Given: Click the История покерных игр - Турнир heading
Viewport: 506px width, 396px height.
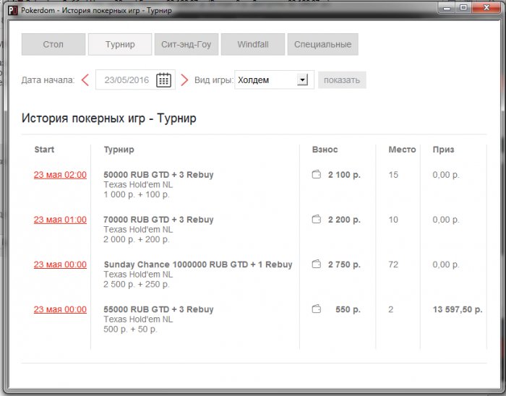Looking at the screenshot, I should [108, 118].
